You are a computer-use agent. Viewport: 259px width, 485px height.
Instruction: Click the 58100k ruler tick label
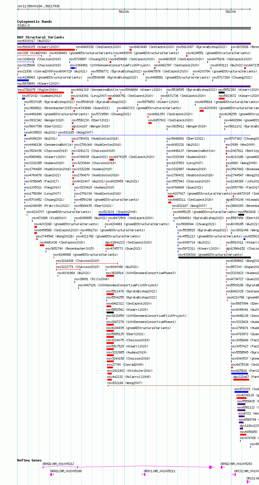(x=124, y=12)
